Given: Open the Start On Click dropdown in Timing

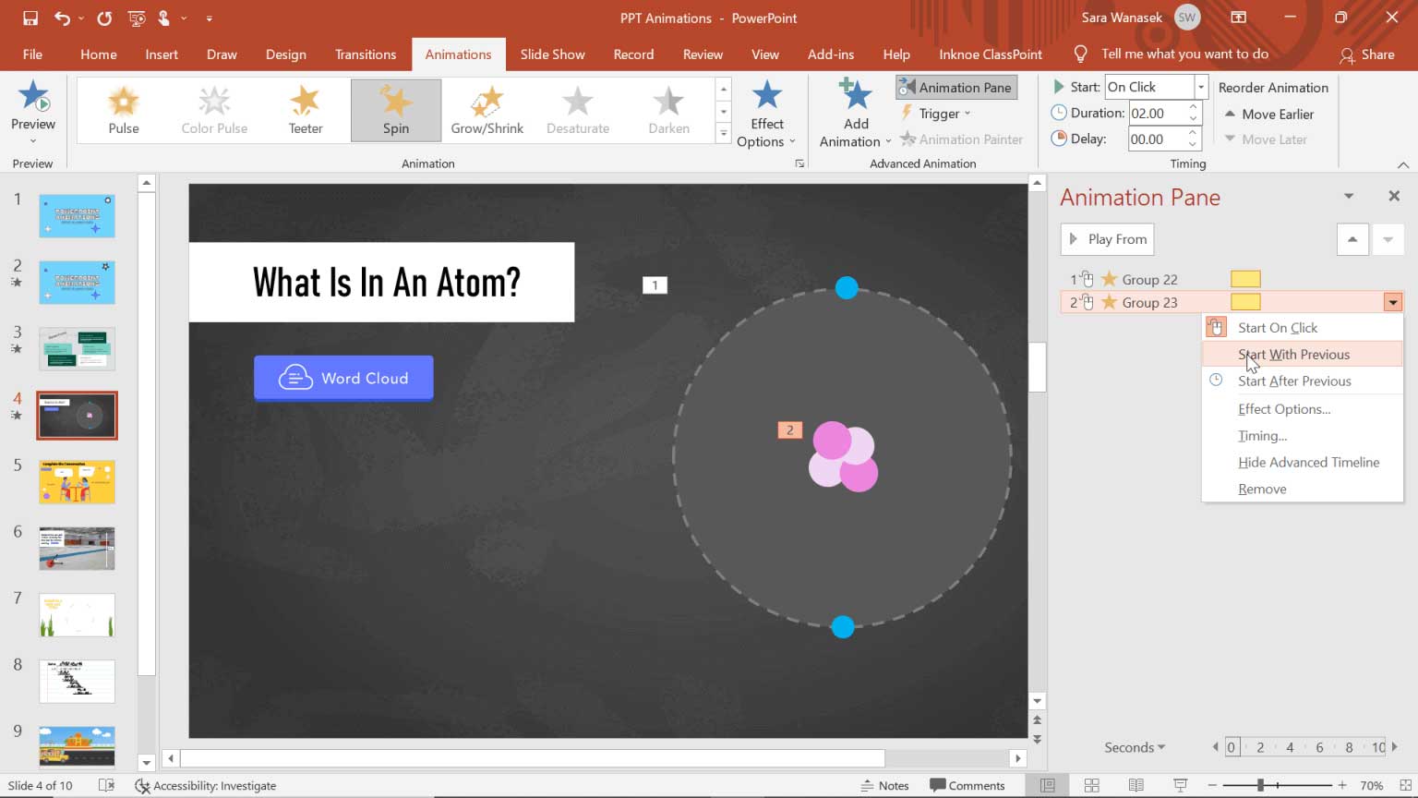Looking at the screenshot, I should (x=1199, y=86).
